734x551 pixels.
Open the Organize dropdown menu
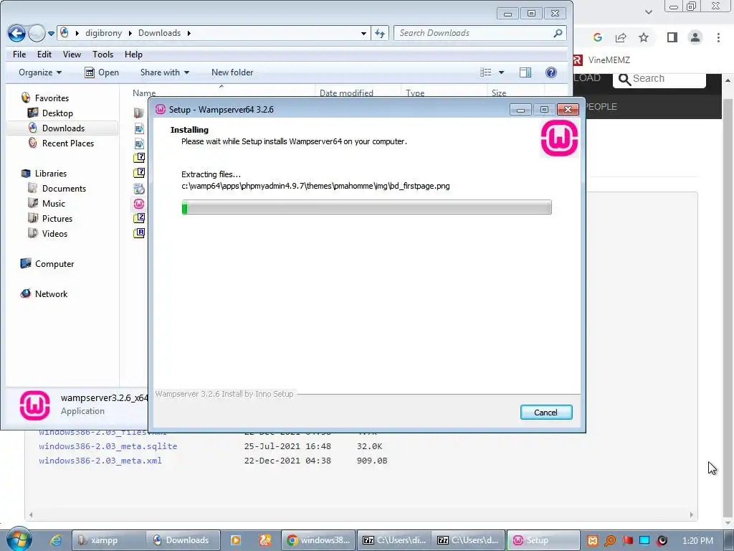coord(40,72)
